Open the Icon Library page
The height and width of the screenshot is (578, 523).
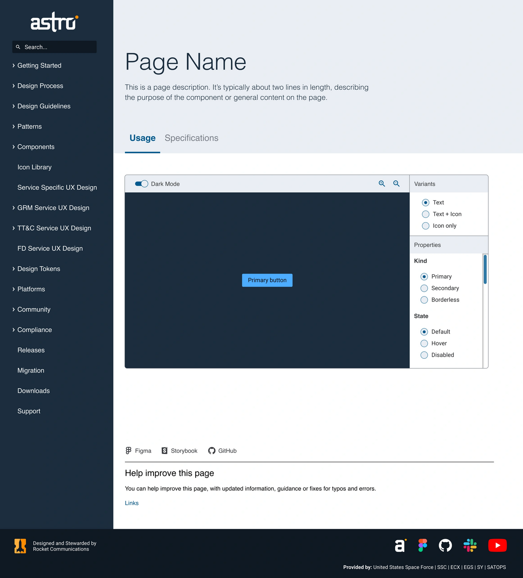(35, 167)
